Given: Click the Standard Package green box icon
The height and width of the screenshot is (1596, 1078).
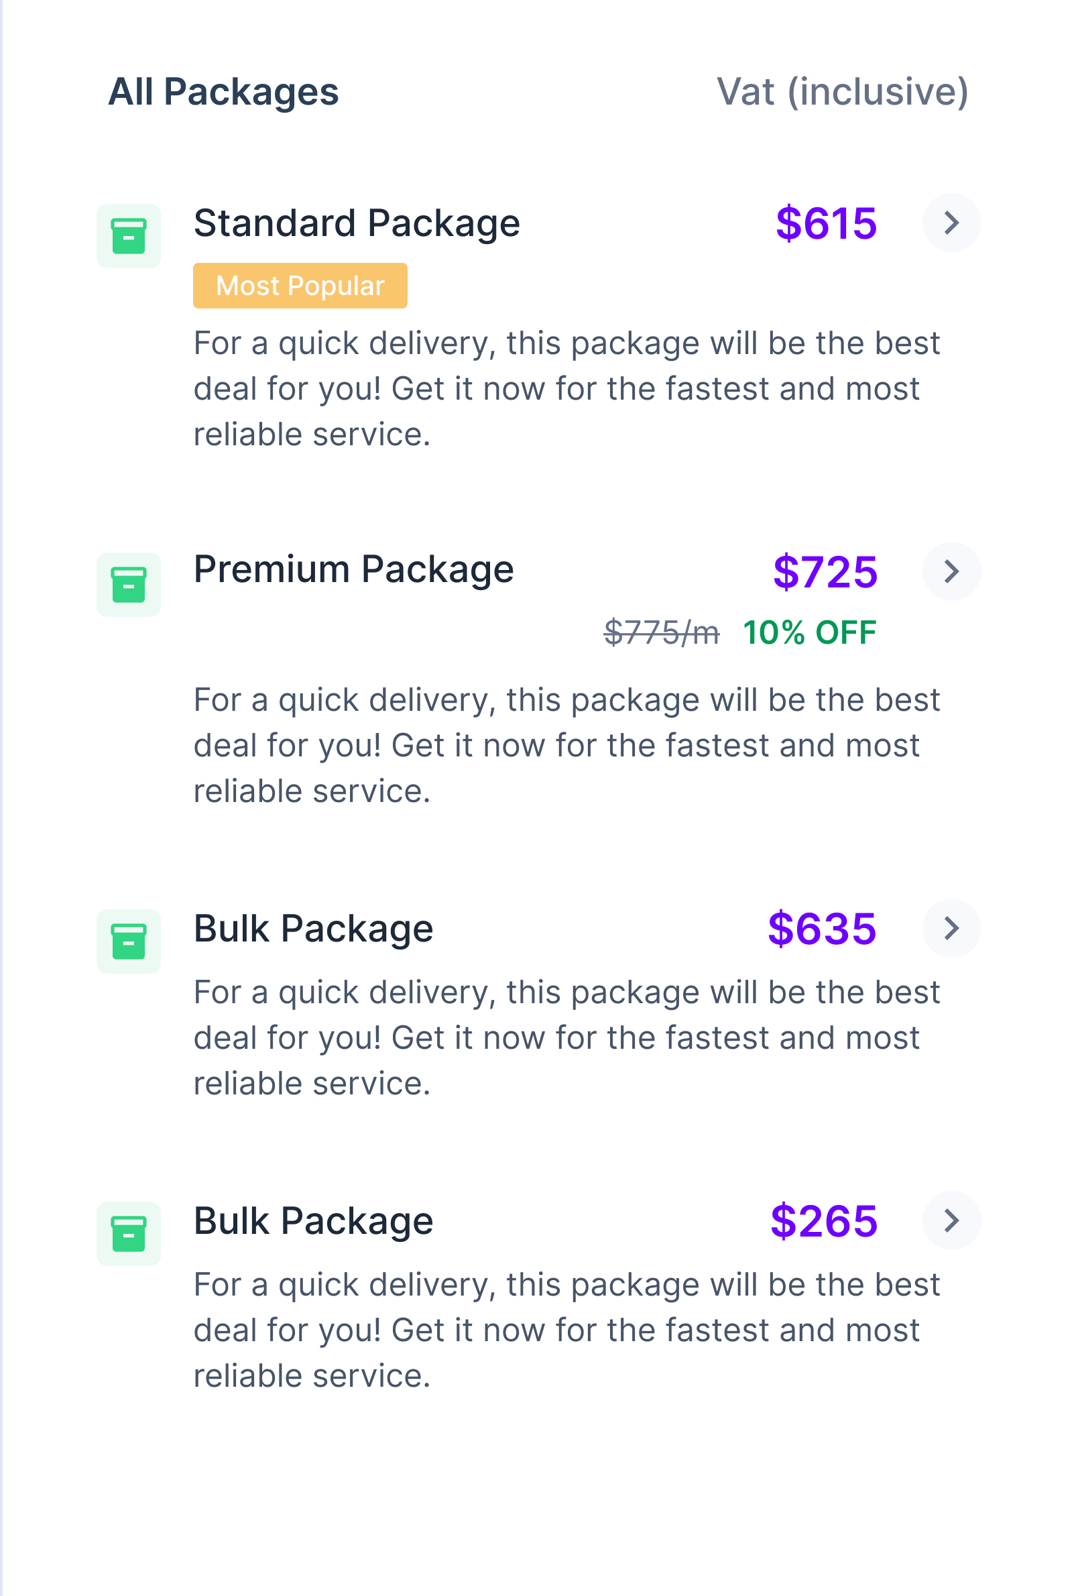Looking at the screenshot, I should coord(129,235).
